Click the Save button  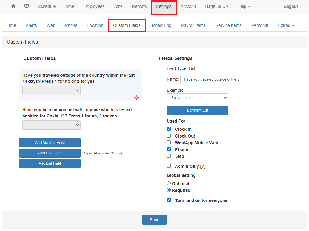[x=154, y=220]
